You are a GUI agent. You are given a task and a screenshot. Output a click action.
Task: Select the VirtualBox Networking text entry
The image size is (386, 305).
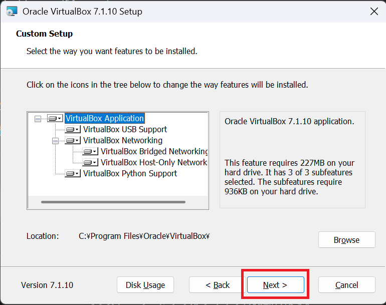pos(123,141)
